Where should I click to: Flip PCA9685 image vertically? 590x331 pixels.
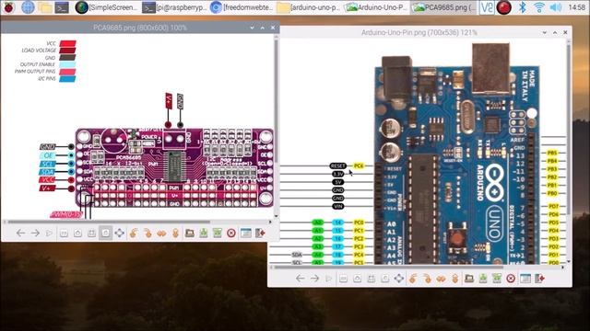175,233
